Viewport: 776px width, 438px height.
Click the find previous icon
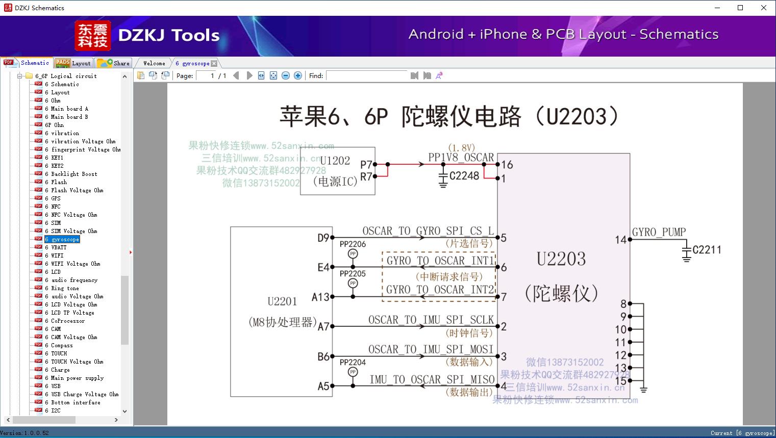pos(414,75)
